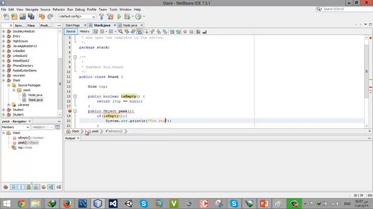Toggle Show Inherited Members in Navigator
The height and width of the screenshot is (209, 373).
pyautogui.click(x=6, y=187)
